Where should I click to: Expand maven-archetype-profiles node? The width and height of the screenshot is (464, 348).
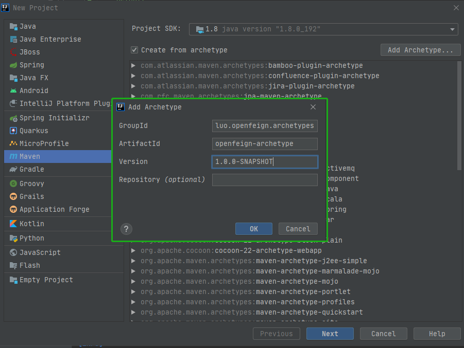pyautogui.click(x=133, y=302)
